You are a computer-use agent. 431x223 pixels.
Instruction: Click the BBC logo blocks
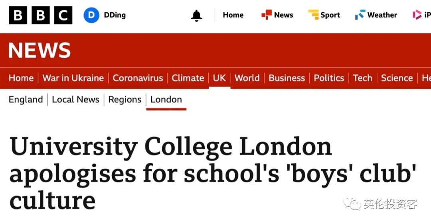pos(41,15)
